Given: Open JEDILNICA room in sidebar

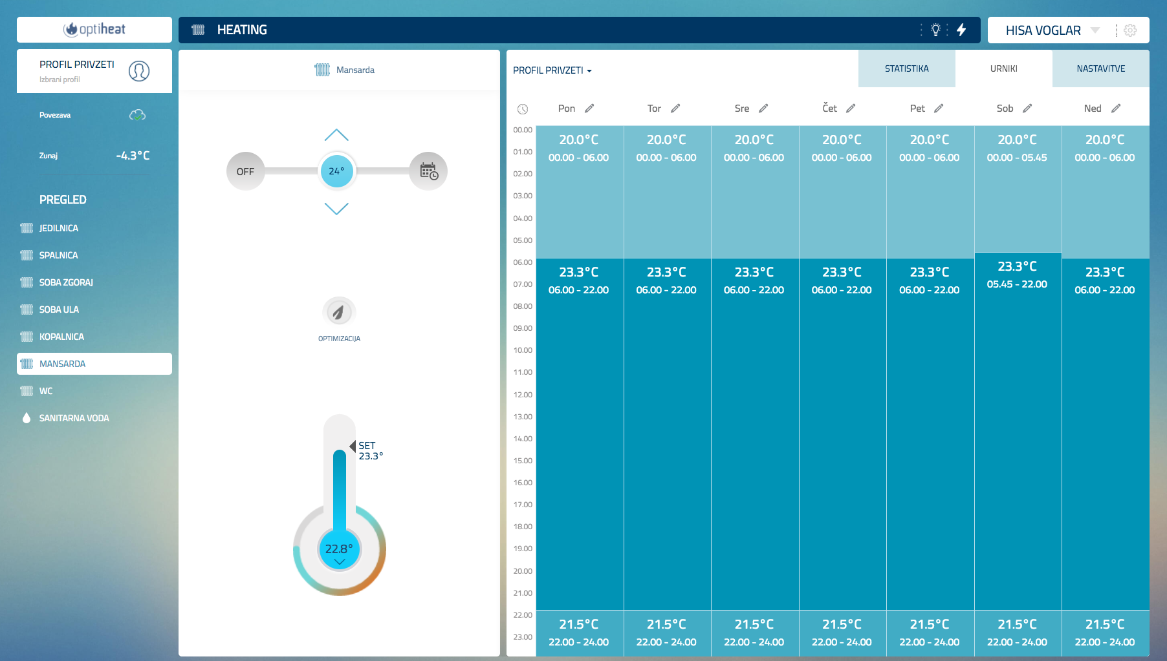Looking at the screenshot, I should [x=94, y=228].
